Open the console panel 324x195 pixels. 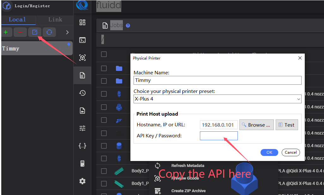pos(82,40)
